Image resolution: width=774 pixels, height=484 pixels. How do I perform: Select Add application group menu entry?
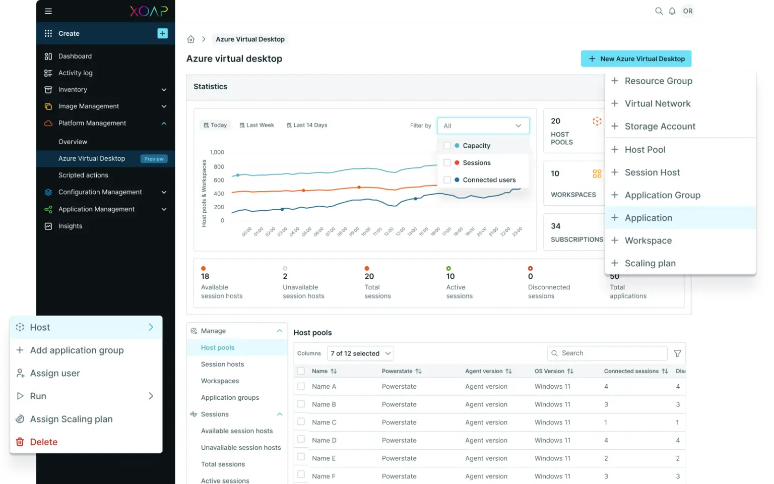(86, 350)
